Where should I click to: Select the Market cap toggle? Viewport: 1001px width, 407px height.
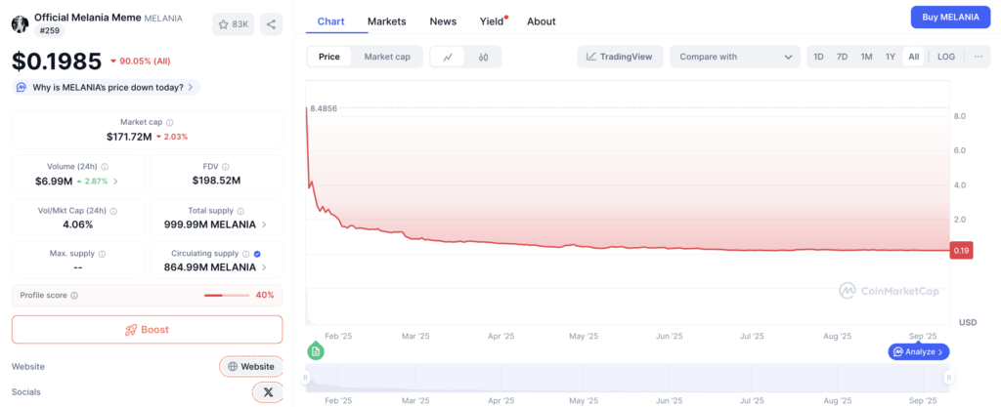[387, 57]
